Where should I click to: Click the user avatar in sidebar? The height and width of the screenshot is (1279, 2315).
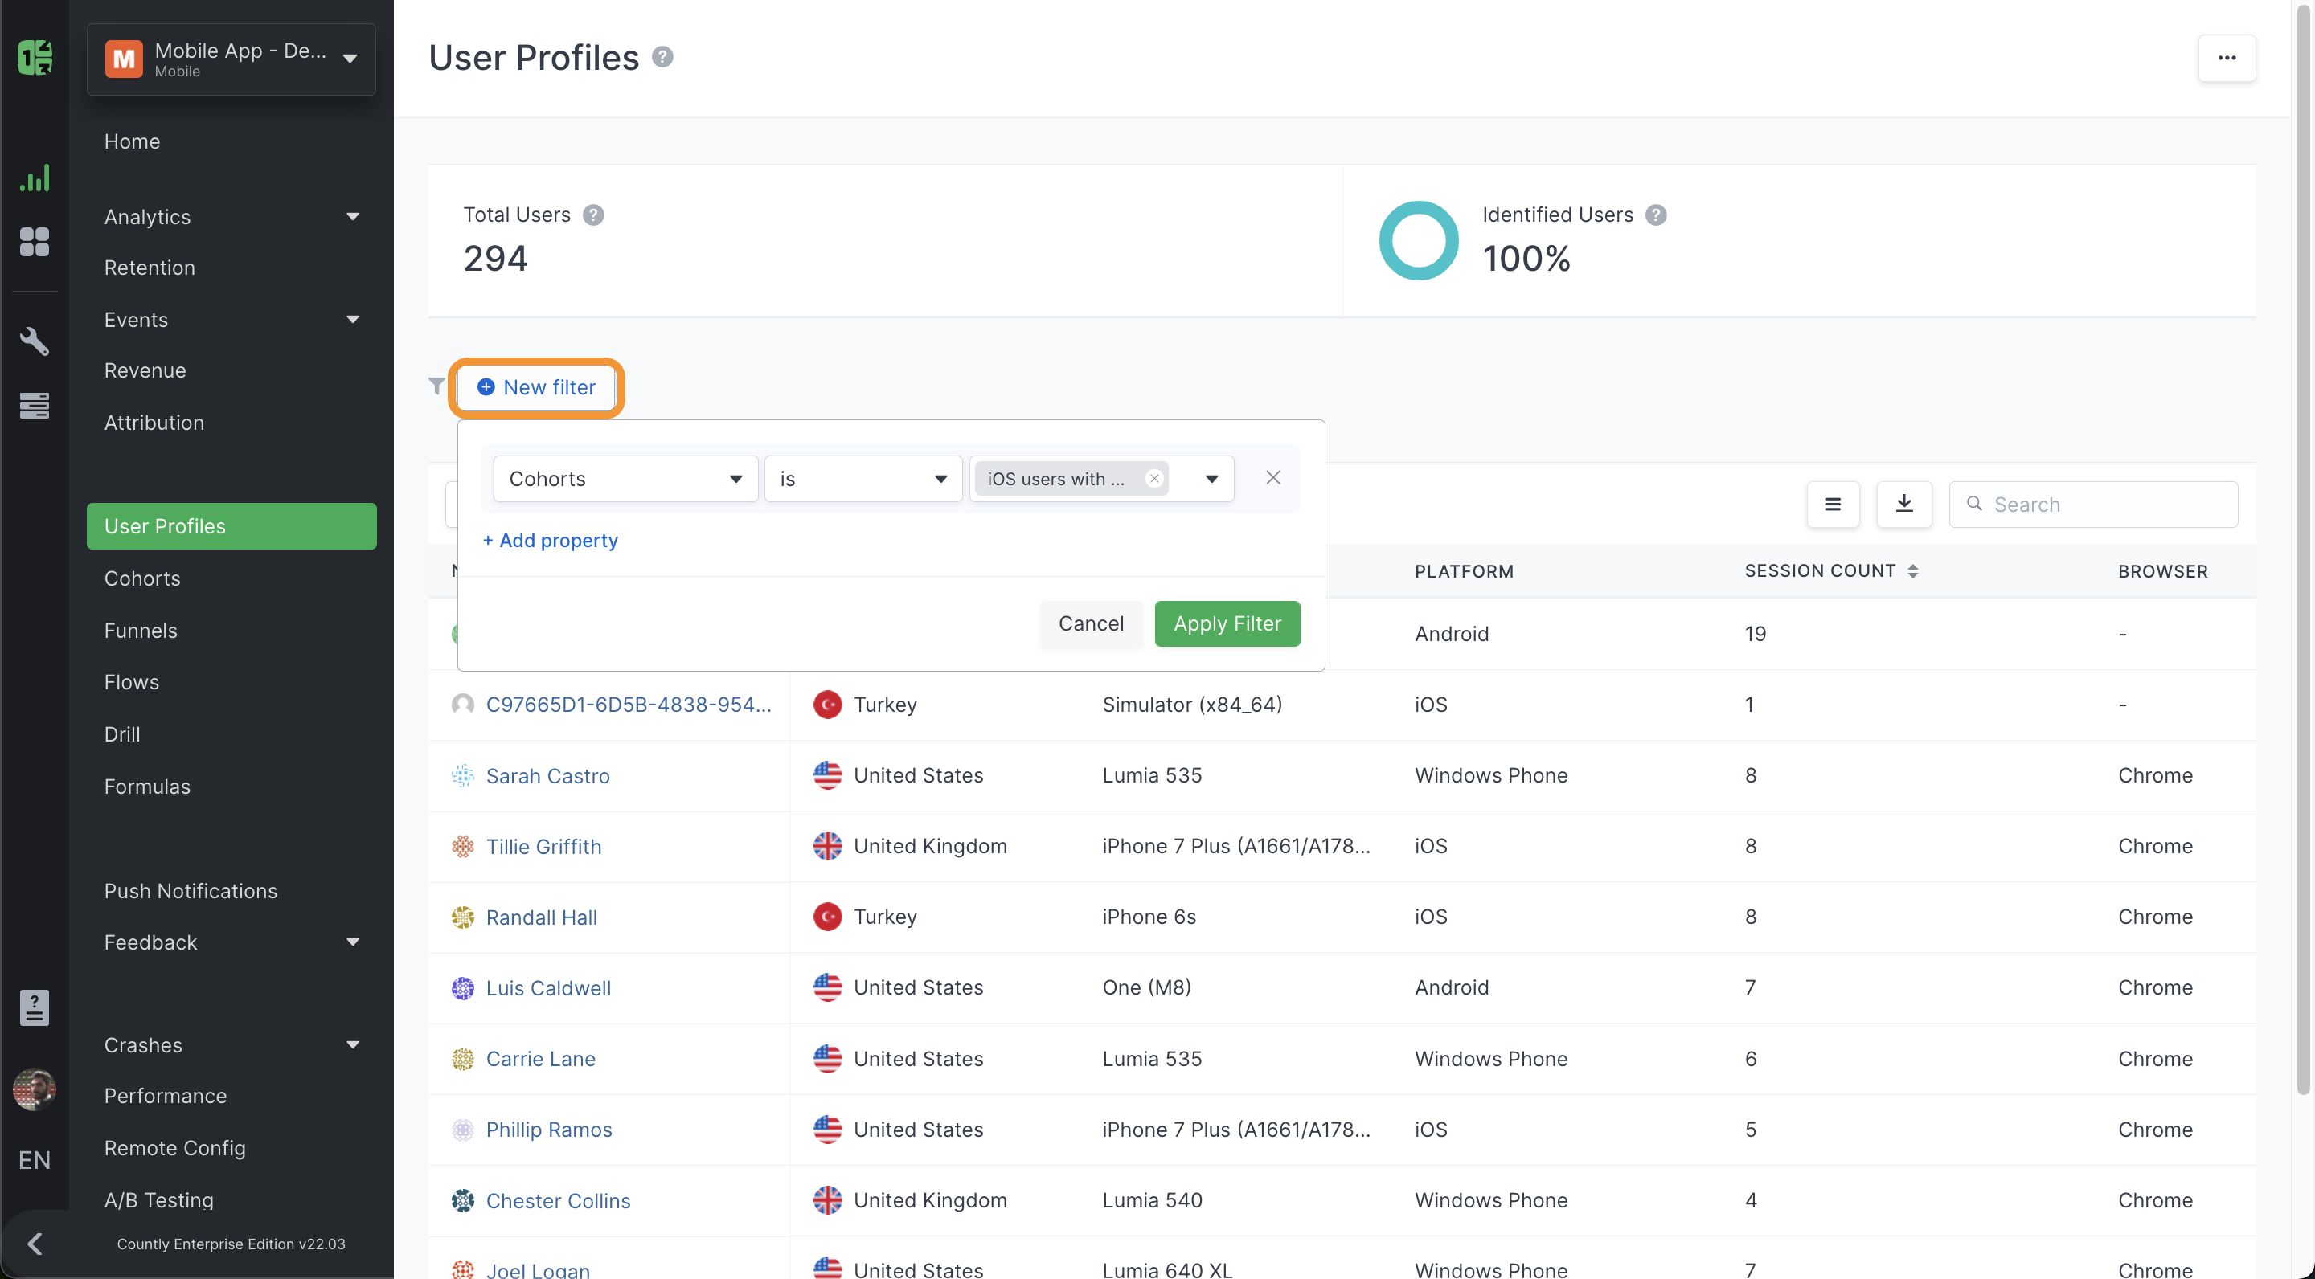point(35,1089)
